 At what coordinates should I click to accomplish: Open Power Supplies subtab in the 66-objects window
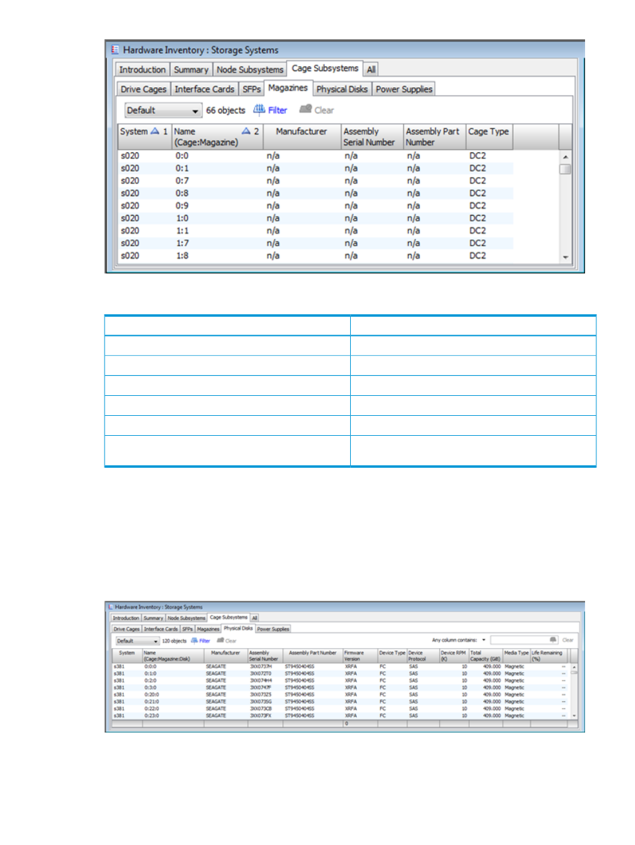(404, 89)
